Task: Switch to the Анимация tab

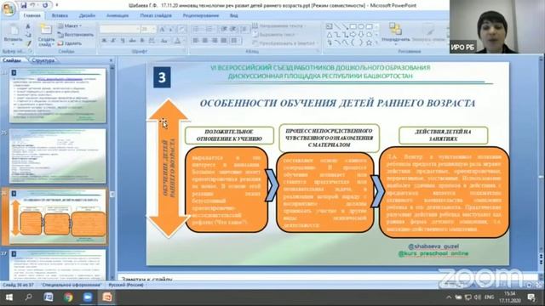Action: (x=118, y=15)
